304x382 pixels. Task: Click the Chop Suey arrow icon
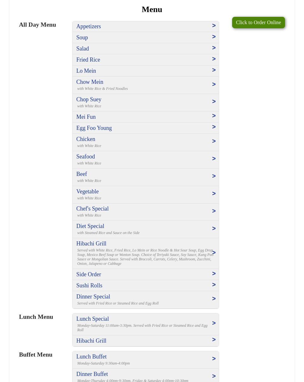(x=214, y=102)
